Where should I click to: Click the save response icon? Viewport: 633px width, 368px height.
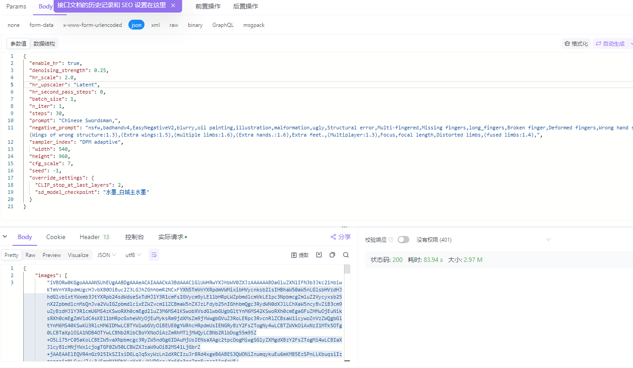point(319,255)
